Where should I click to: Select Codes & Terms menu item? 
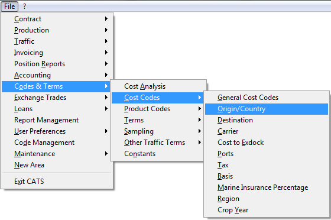[56, 86]
